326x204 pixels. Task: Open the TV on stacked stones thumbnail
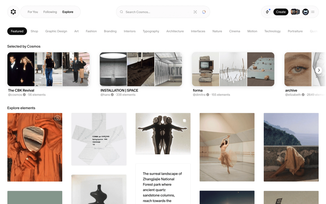206,69
